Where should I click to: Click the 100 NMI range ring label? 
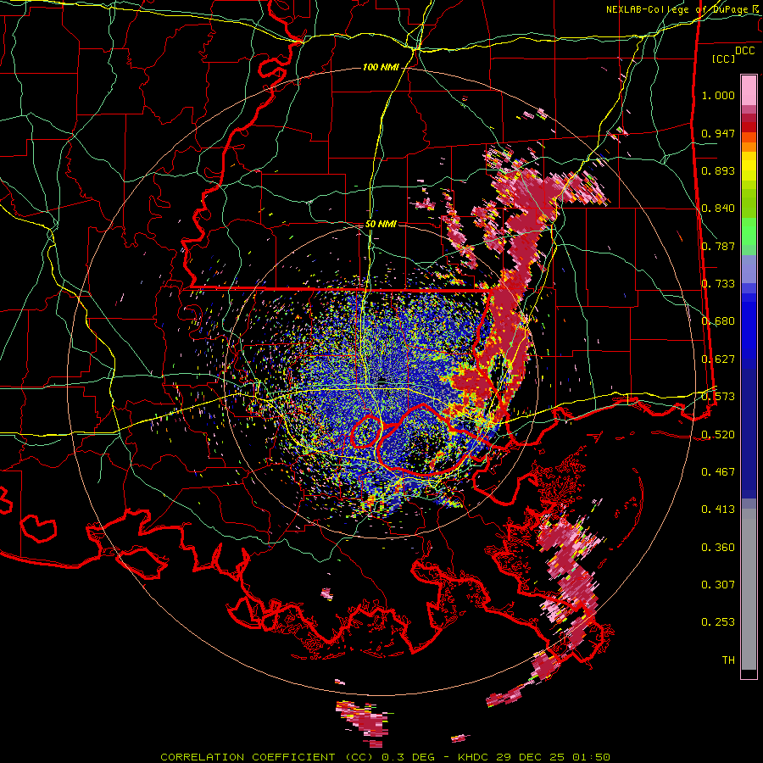(381, 67)
